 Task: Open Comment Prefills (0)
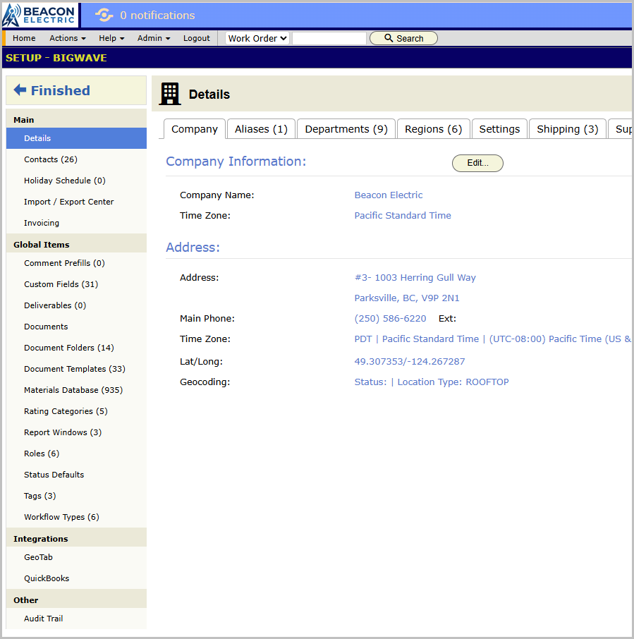coord(76,263)
